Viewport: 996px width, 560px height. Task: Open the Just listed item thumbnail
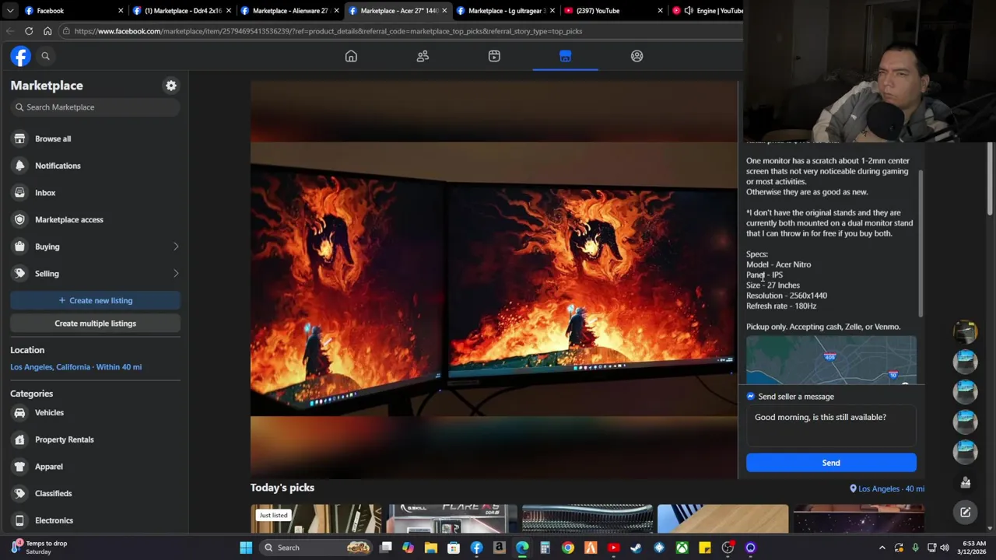[x=316, y=519]
